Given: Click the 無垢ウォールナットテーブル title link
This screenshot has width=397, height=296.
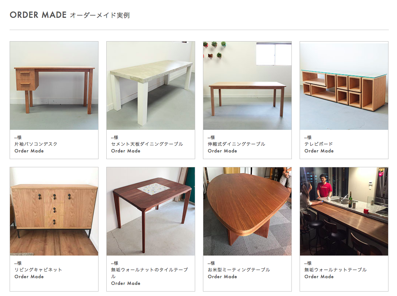Looking at the screenshot, I should tap(336, 270).
